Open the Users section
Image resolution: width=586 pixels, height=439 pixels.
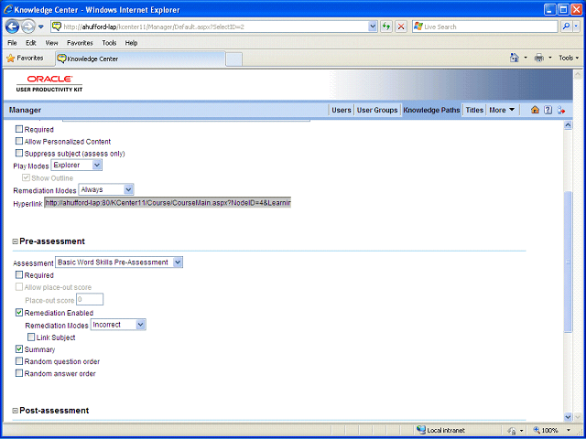[342, 110]
